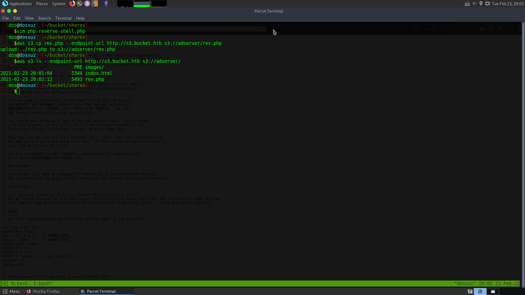Screen dimensions: 525x295
Task: Launch the Obsidian purple crystal icon
Action: [106, 4]
